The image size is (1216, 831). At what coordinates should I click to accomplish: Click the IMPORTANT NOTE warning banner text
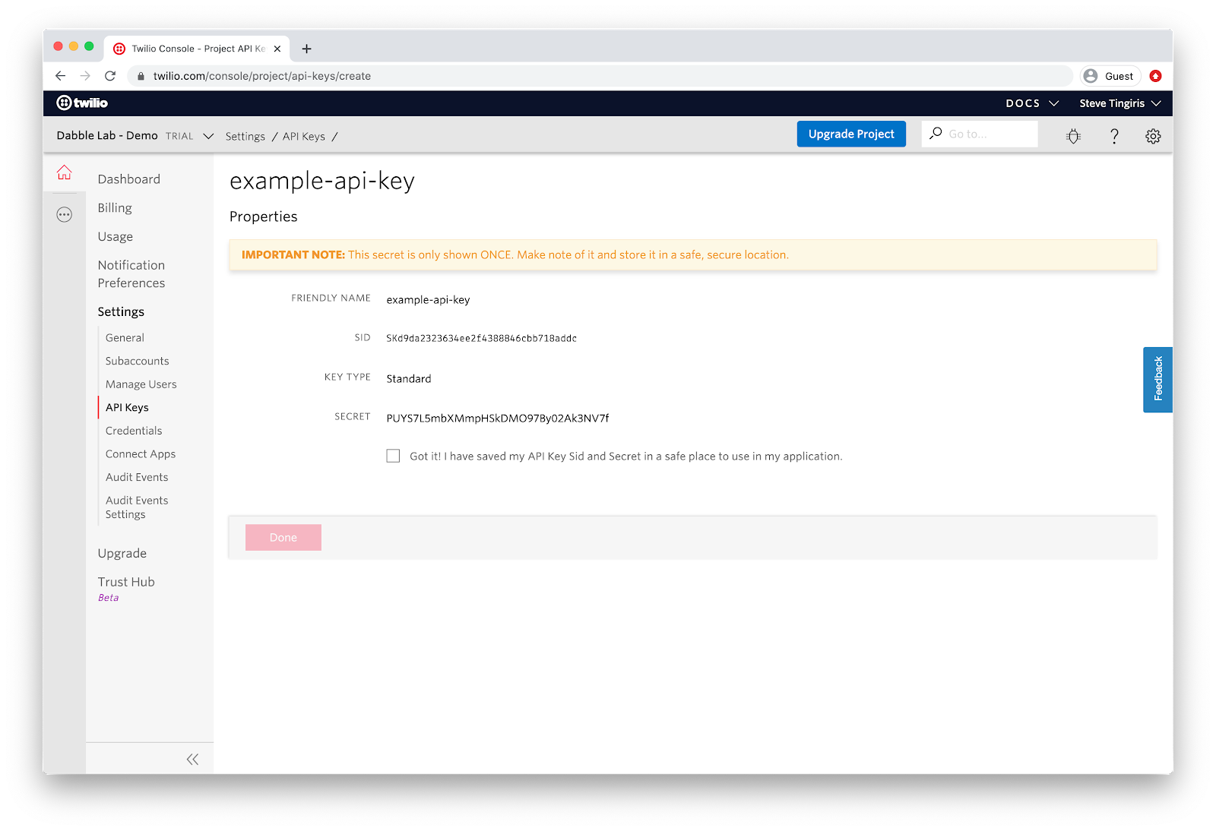tap(515, 255)
